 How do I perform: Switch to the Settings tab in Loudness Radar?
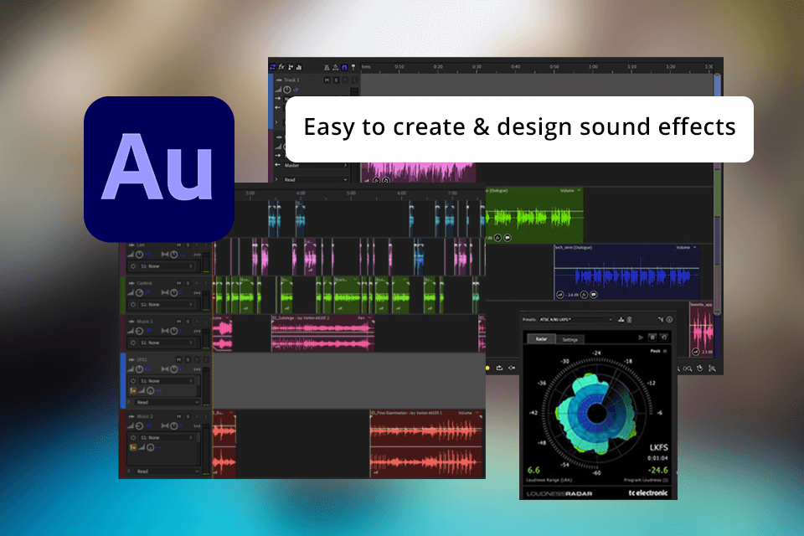point(569,339)
